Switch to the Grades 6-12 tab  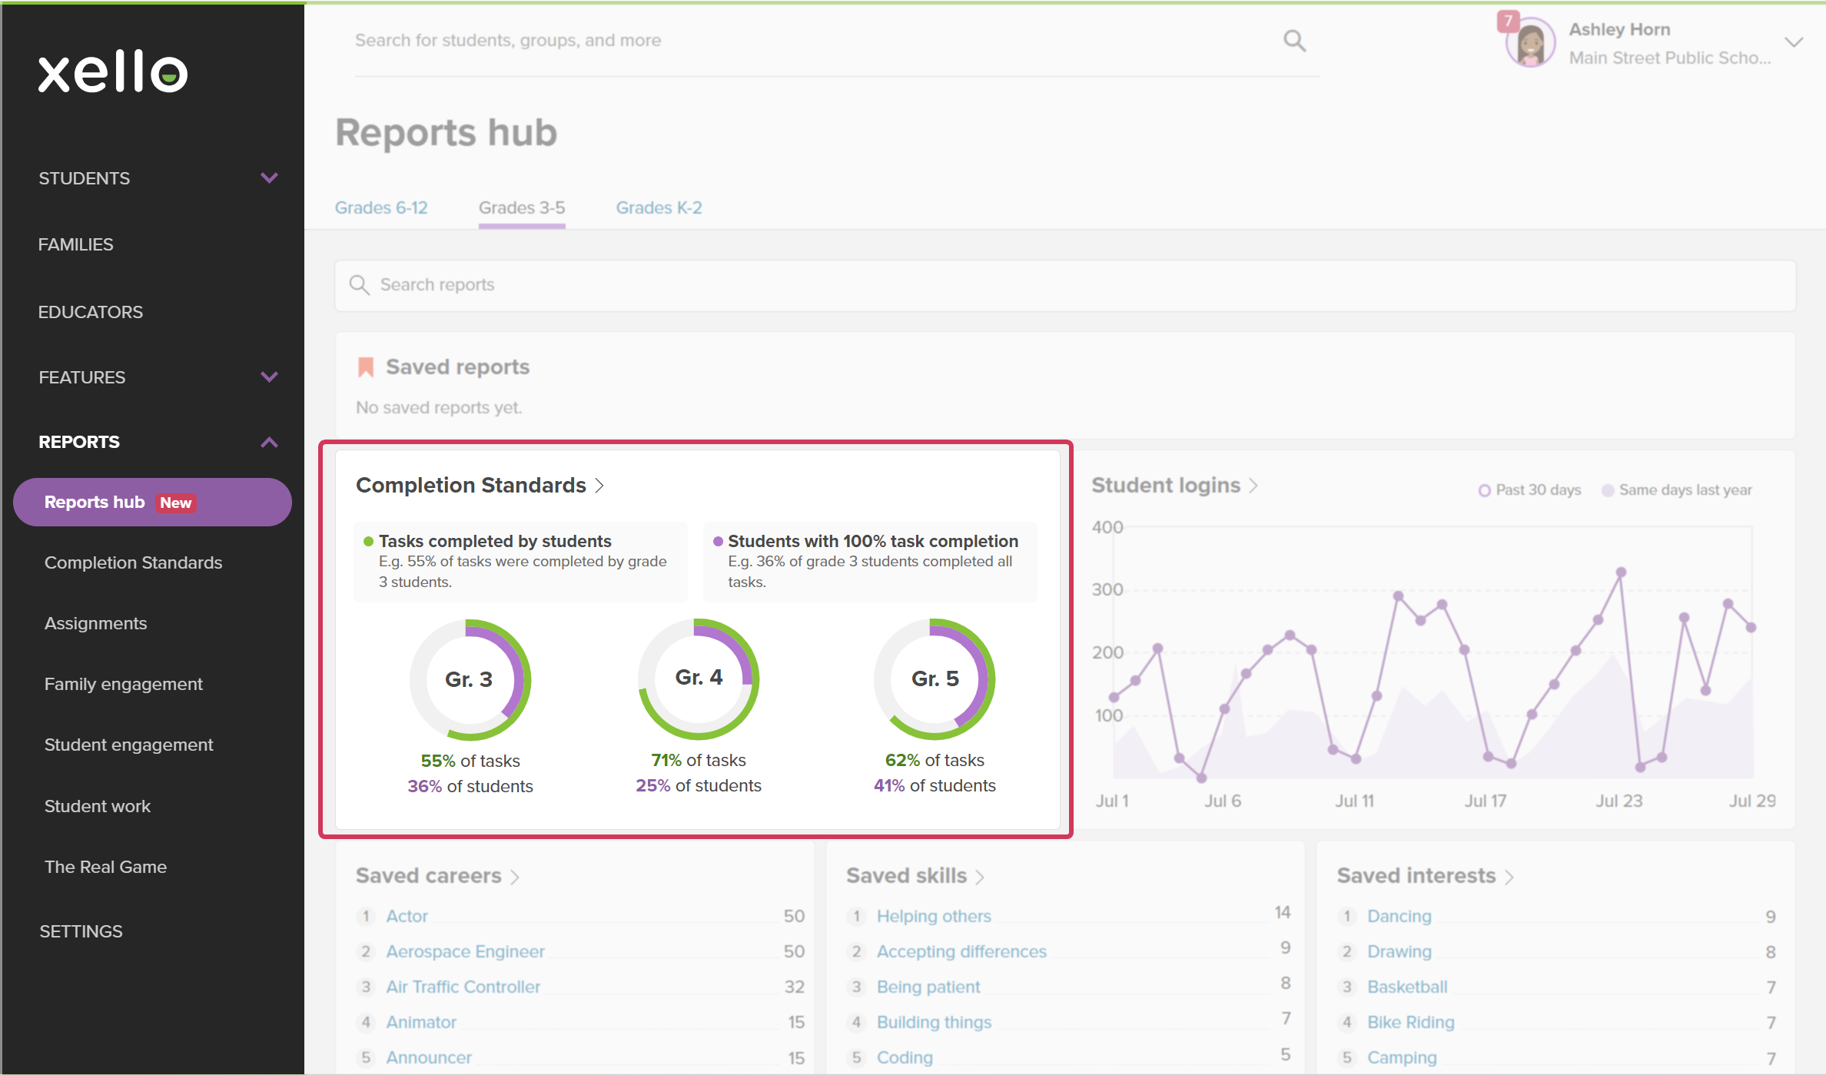(x=381, y=207)
